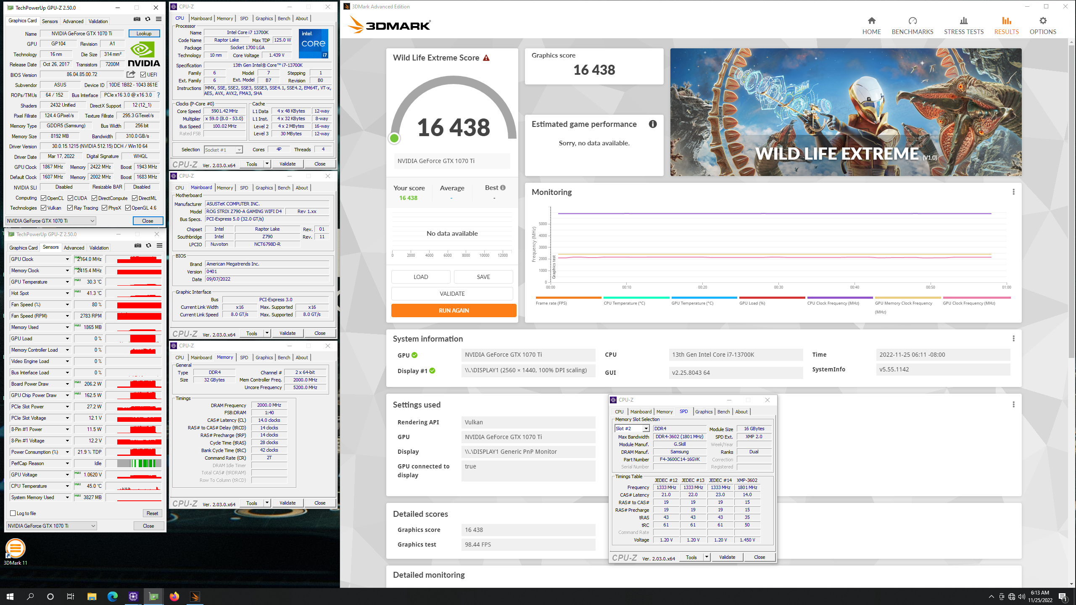Toggle PhysX checkbox
Screen dimensions: 1076x605
(105, 208)
